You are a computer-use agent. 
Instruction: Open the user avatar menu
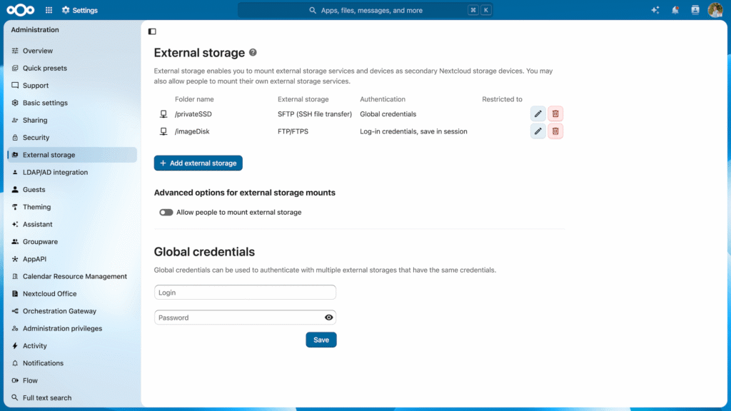715,10
